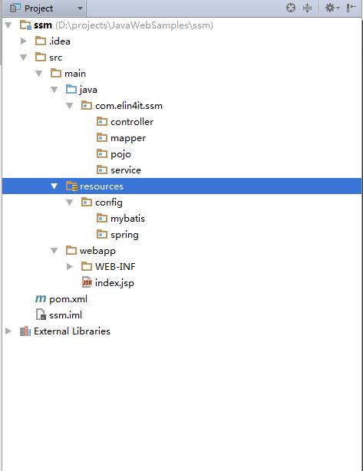Viewport: 363px width, 471px height.
Task: Select the "config" folder label
Action: (x=109, y=203)
